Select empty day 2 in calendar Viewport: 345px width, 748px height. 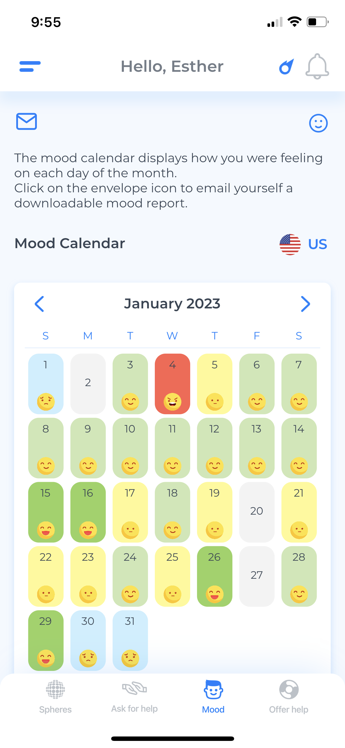click(x=88, y=383)
